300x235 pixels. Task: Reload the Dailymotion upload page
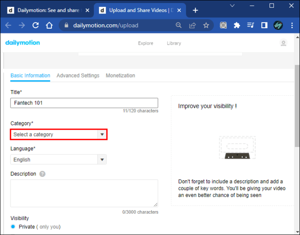click(36, 25)
